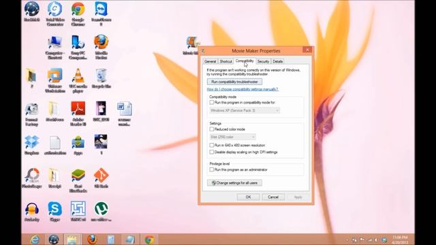Open Mozilla Firefox desktop shortcut
Screen dimensions: 436x245
point(101,47)
